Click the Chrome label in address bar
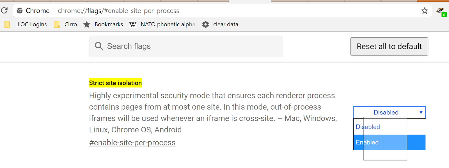The height and width of the screenshot is (168, 449). (x=38, y=11)
